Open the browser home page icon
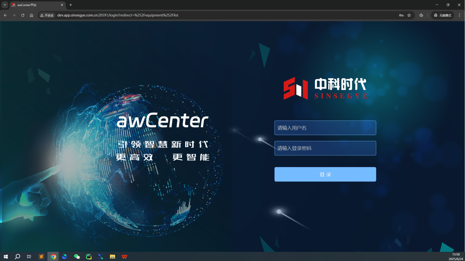 [32, 15]
